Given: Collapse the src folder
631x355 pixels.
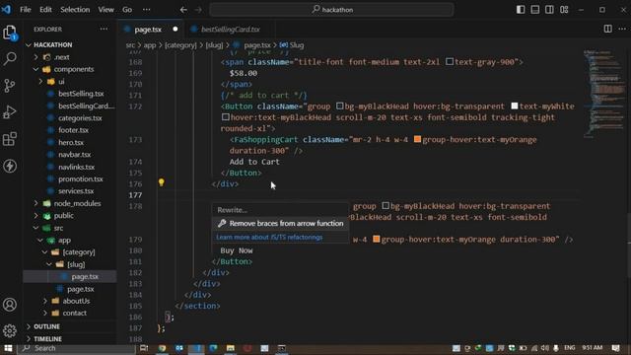Looking at the screenshot, I should click(35, 228).
